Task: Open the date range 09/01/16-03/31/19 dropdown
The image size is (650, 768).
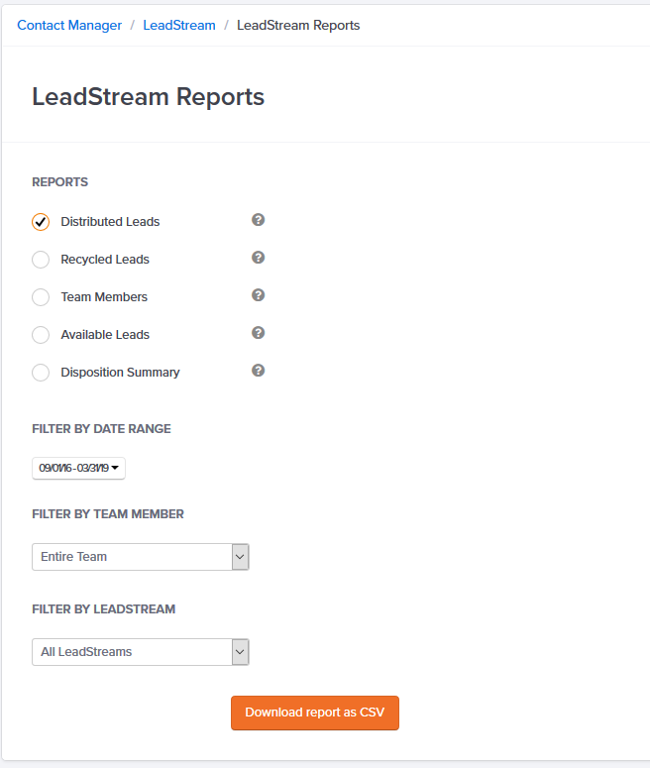Action: coord(78,469)
